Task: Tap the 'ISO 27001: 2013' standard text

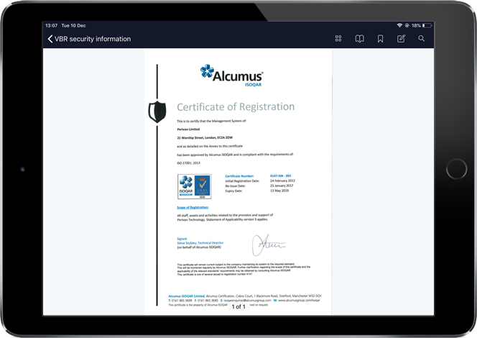Action: (189, 163)
